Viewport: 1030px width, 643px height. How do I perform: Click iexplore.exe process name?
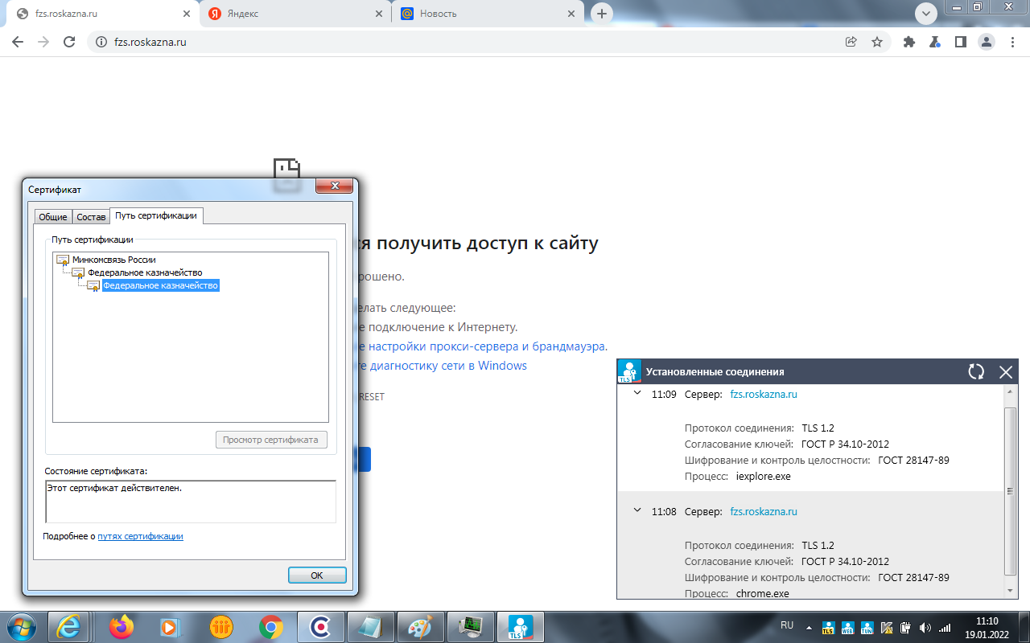pyautogui.click(x=764, y=477)
